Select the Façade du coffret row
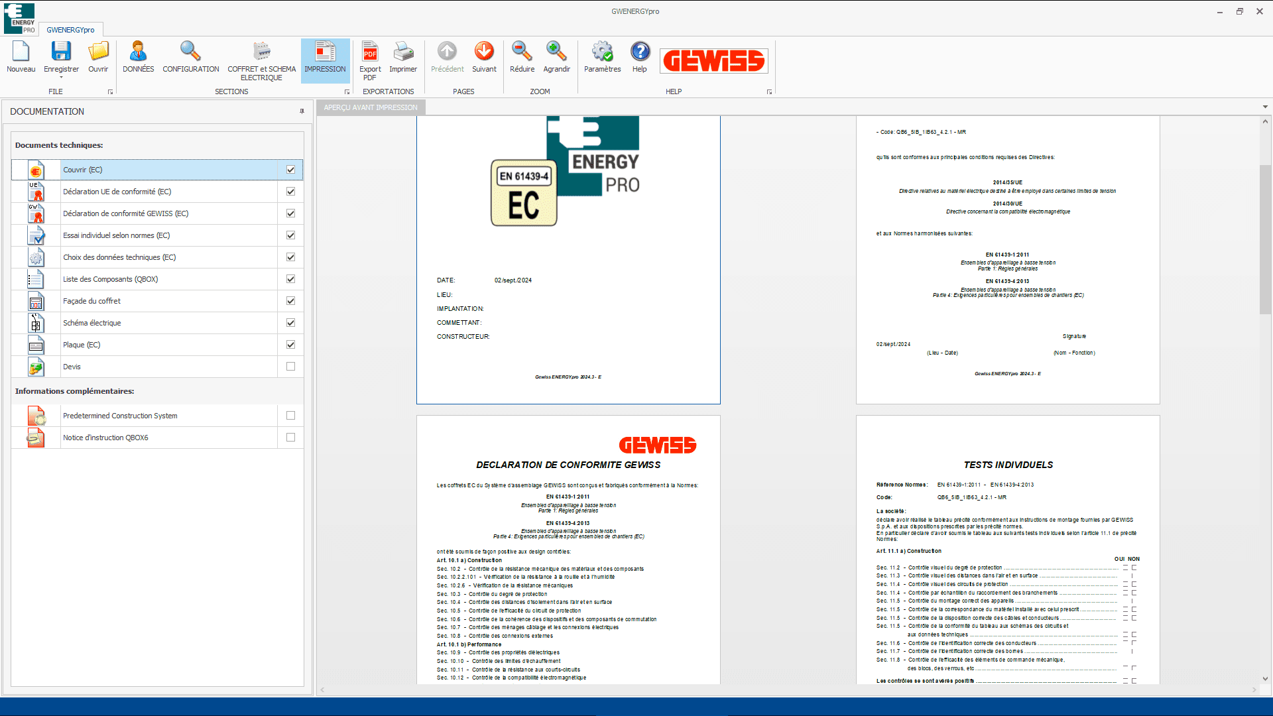This screenshot has width=1273, height=716. pyautogui.click(x=157, y=301)
